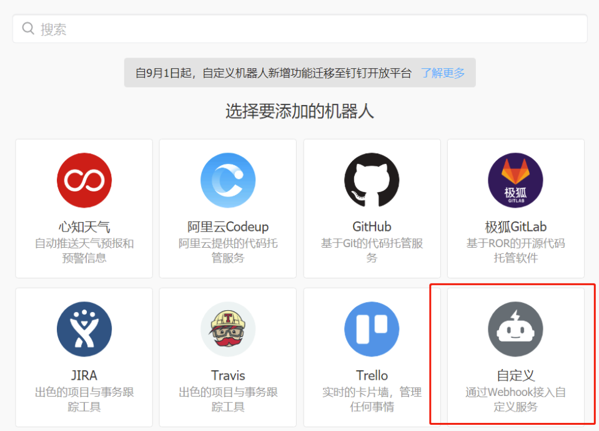Click Travis's description 出色的项目与事务跟踪工具

click(228, 399)
